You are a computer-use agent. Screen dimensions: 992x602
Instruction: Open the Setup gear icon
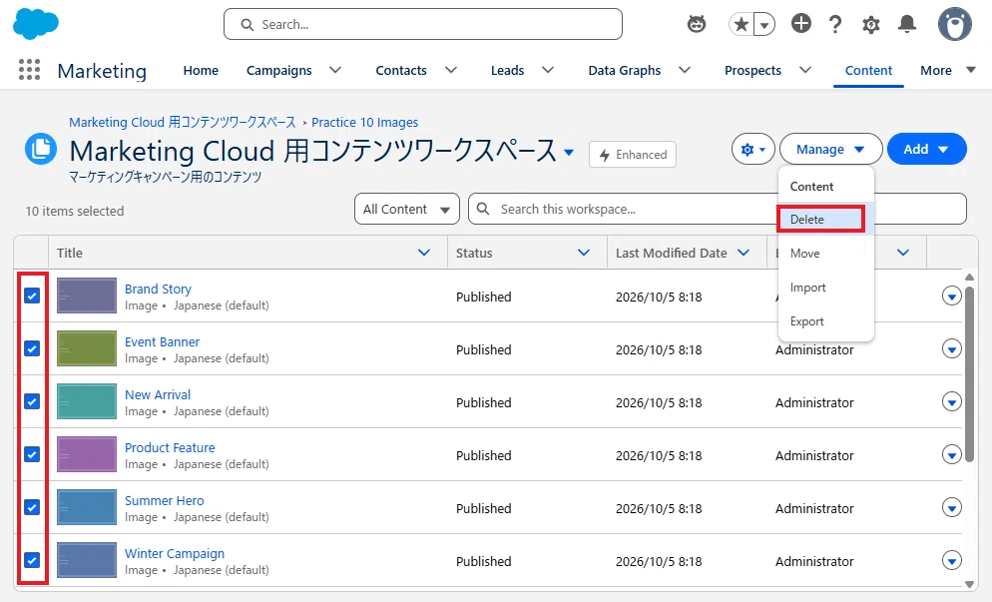(871, 25)
